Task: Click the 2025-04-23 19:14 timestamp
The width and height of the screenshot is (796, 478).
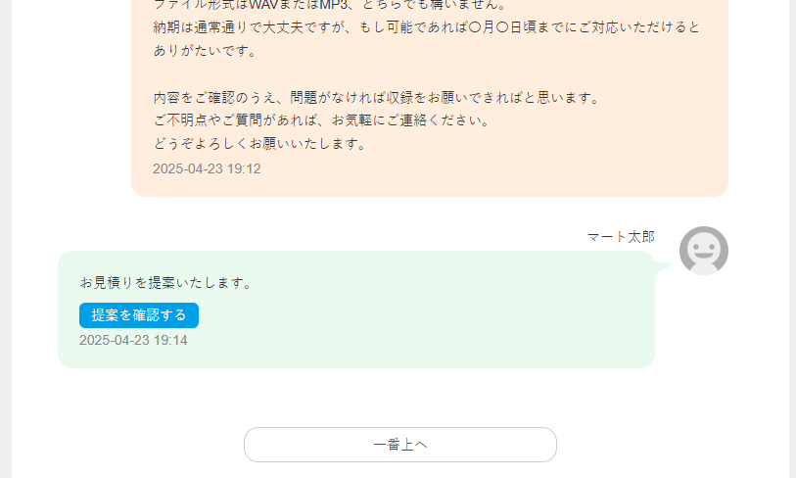Action: pos(133,340)
